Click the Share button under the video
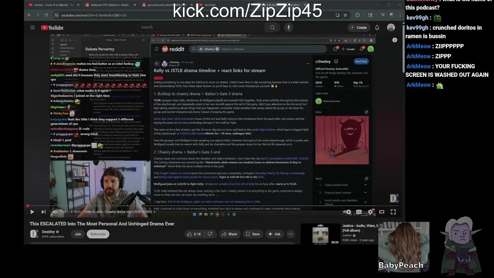The height and width of the screenshot is (278, 494). (229, 234)
